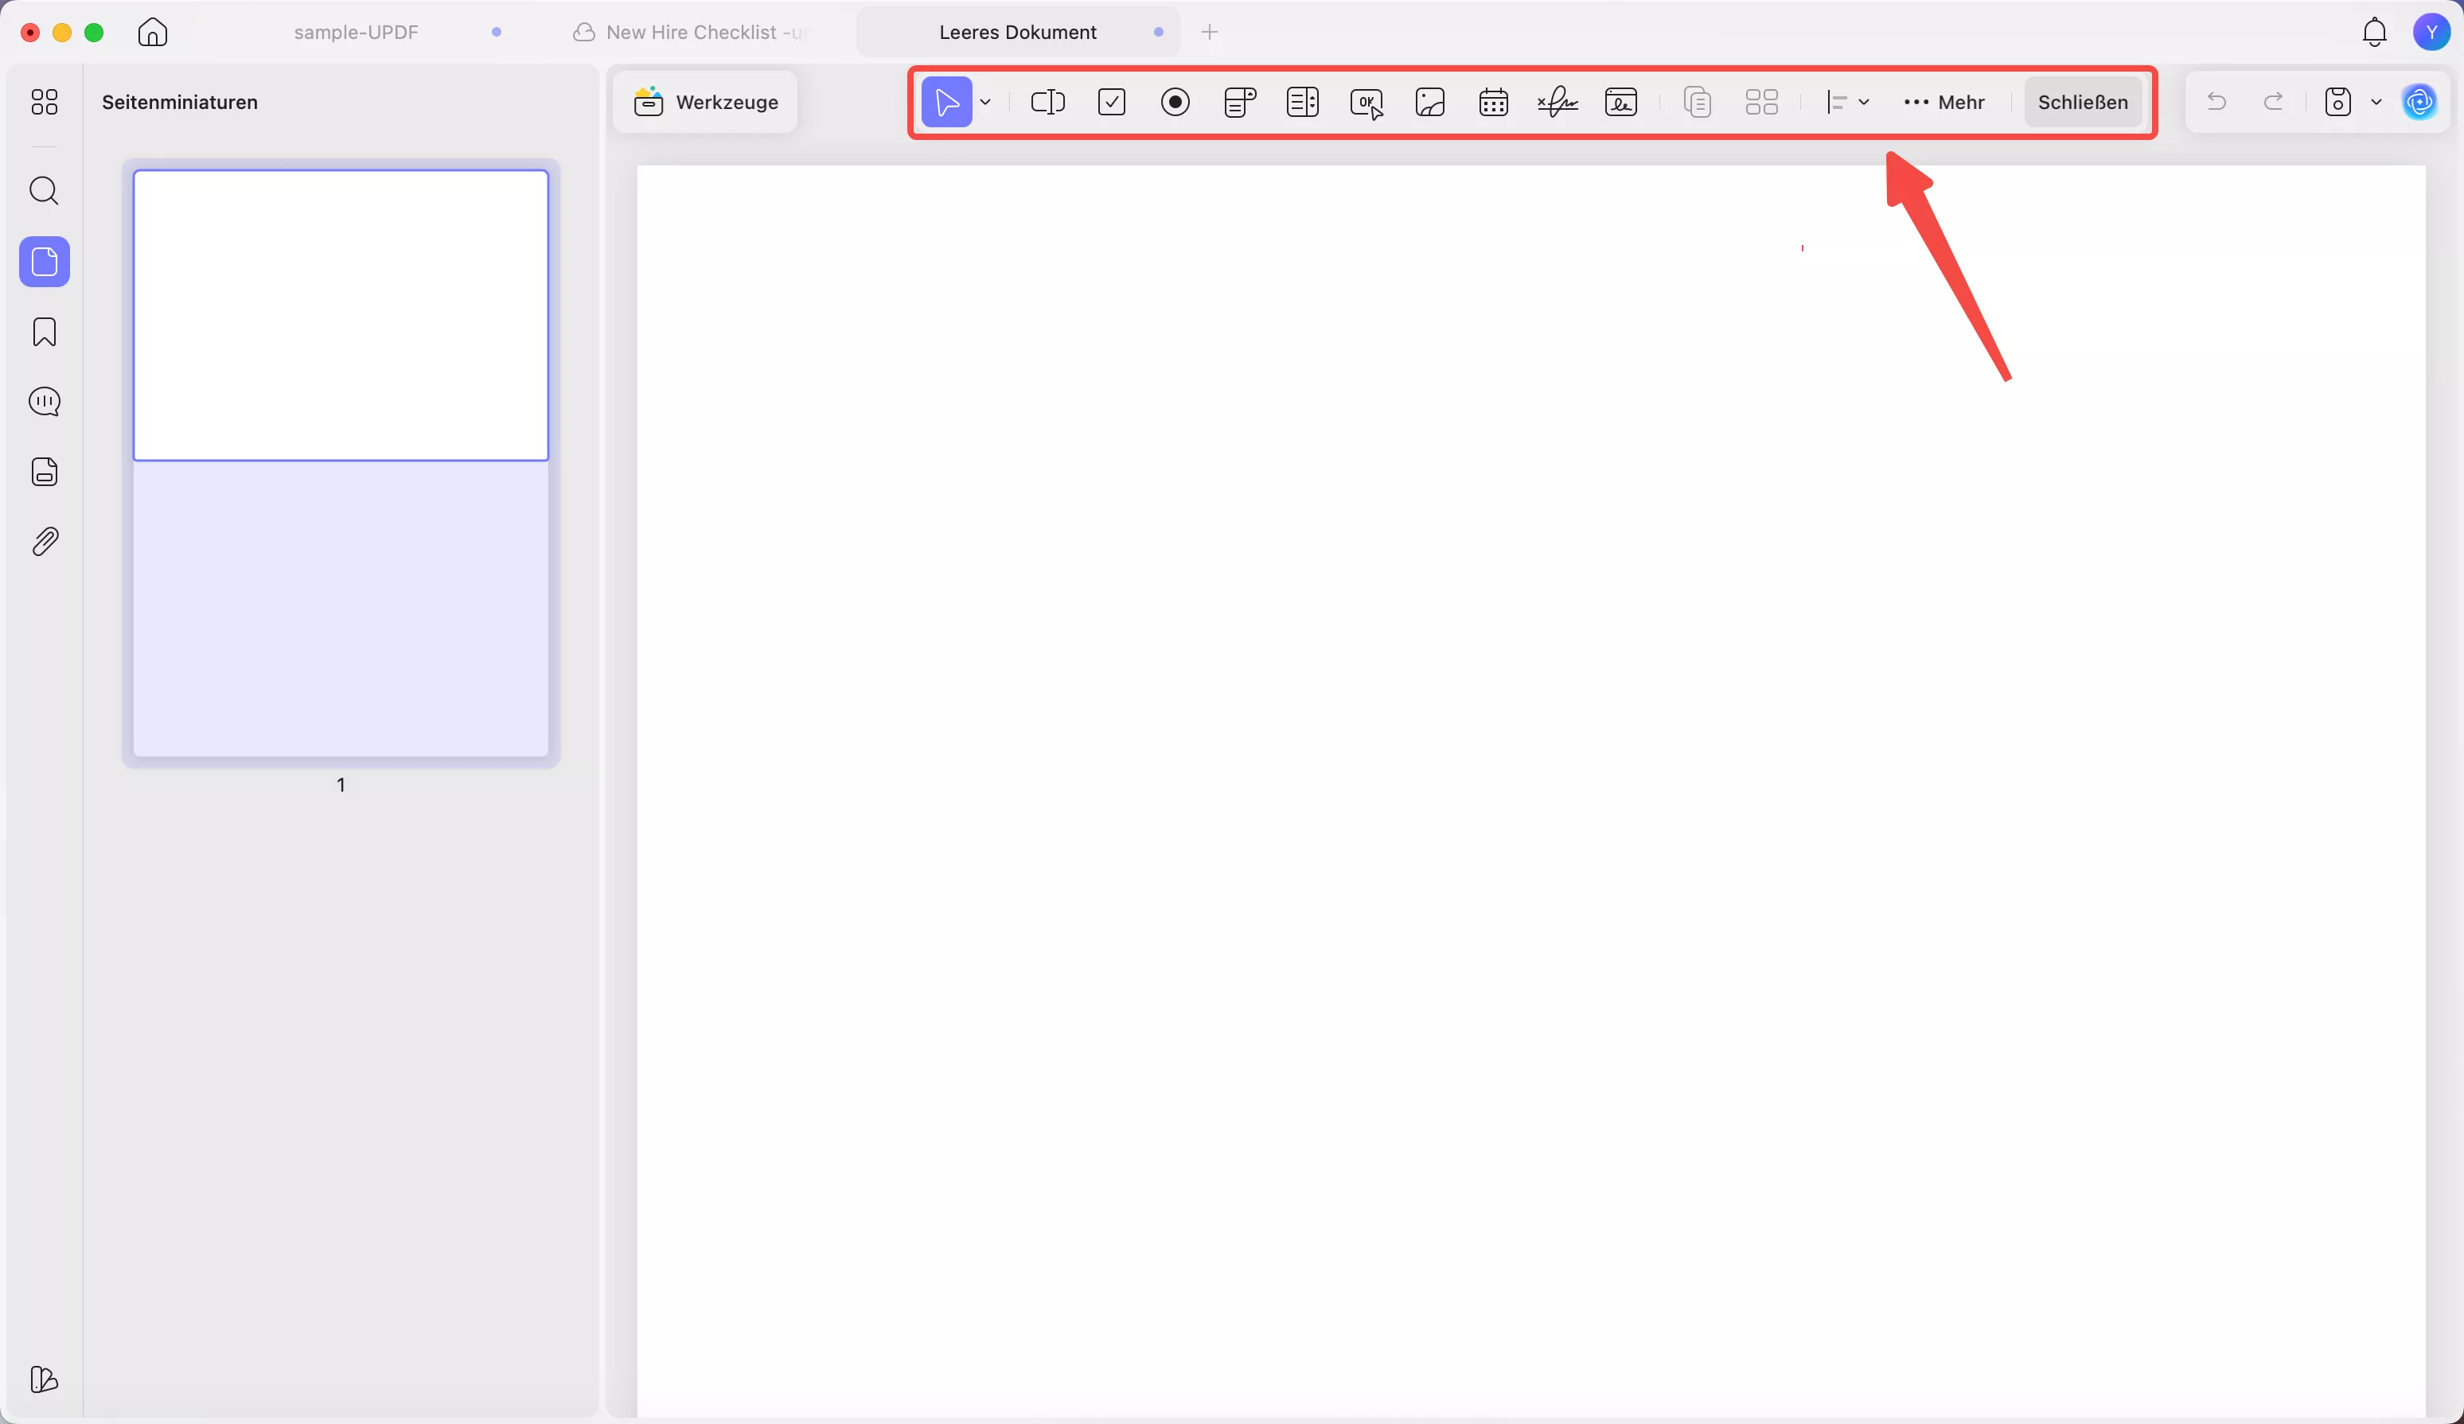
Task: Open the bookmarks sidebar panel
Action: point(44,333)
